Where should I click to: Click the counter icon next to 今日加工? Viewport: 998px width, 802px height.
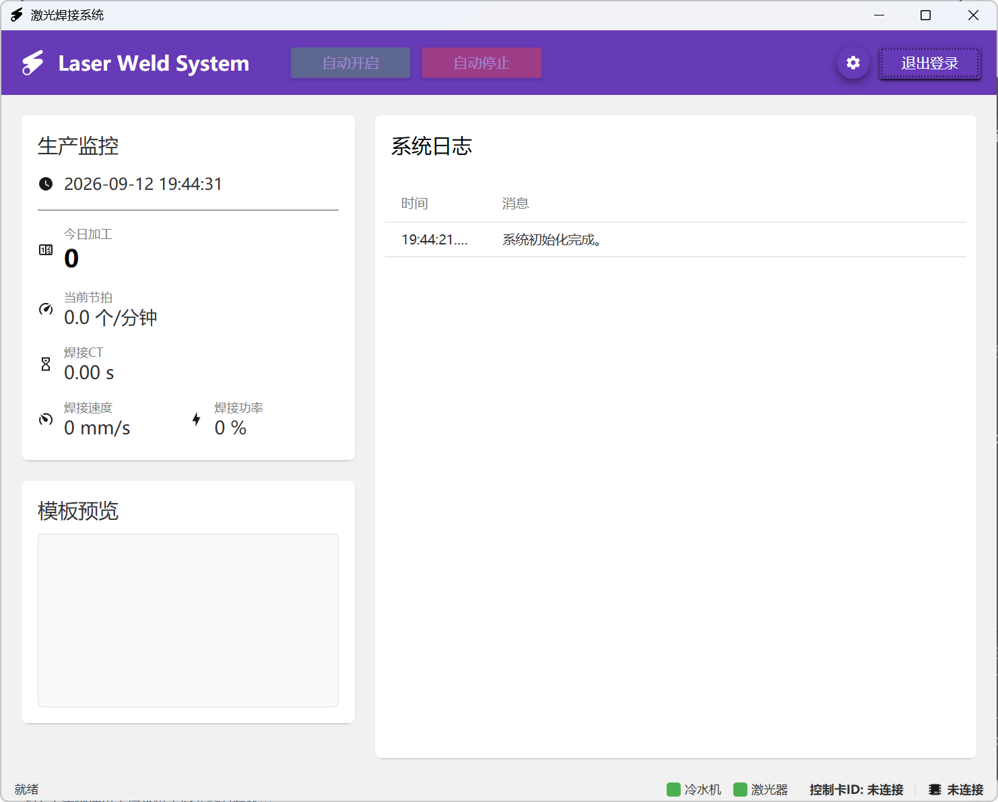tap(46, 250)
